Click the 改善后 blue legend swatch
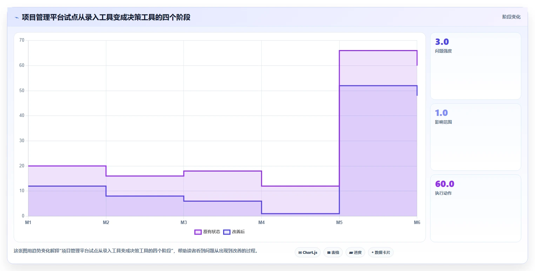Image resolution: width=535 pixels, height=271 pixels. click(227, 232)
